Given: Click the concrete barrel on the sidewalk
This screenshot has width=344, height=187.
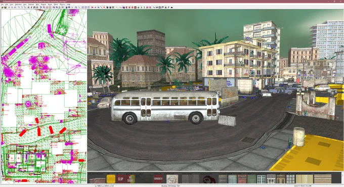Looking at the screenshot, I should (299, 136).
